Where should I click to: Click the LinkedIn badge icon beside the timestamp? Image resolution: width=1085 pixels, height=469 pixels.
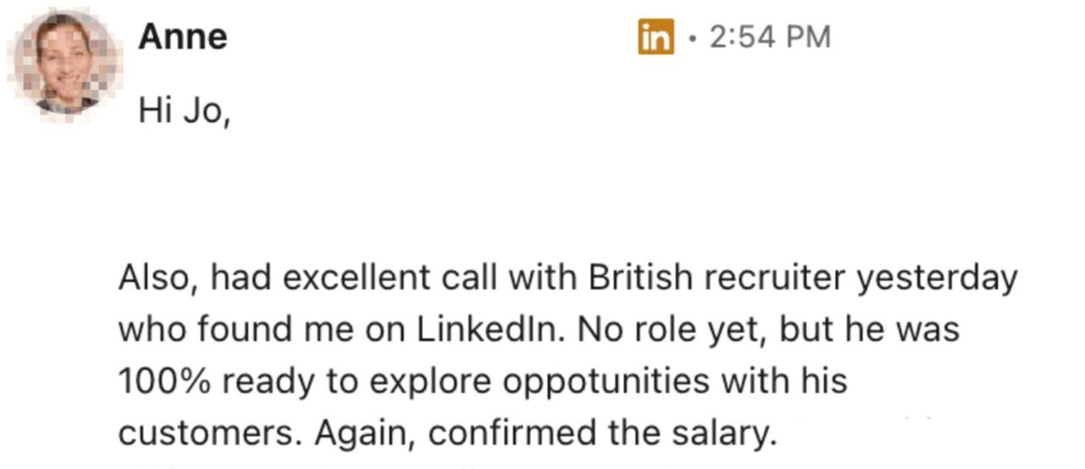[x=655, y=37]
